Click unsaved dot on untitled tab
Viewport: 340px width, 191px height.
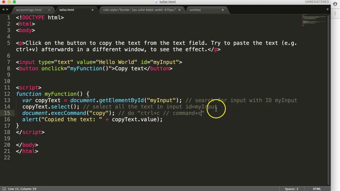(223, 10)
